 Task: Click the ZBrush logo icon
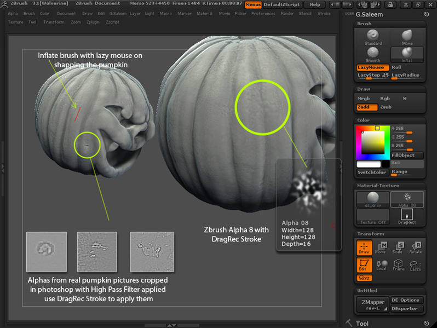(x=4, y=4)
